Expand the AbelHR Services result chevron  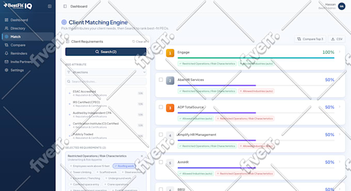click(x=340, y=79)
